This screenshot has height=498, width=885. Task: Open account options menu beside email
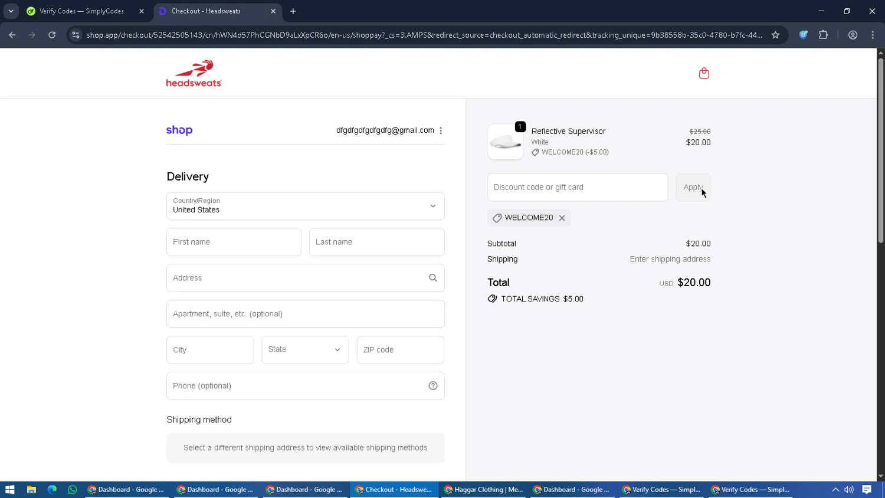click(x=441, y=130)
